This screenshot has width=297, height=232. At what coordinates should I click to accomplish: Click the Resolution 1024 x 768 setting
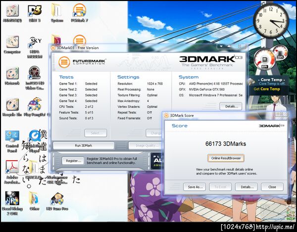[x=140, y=84]
